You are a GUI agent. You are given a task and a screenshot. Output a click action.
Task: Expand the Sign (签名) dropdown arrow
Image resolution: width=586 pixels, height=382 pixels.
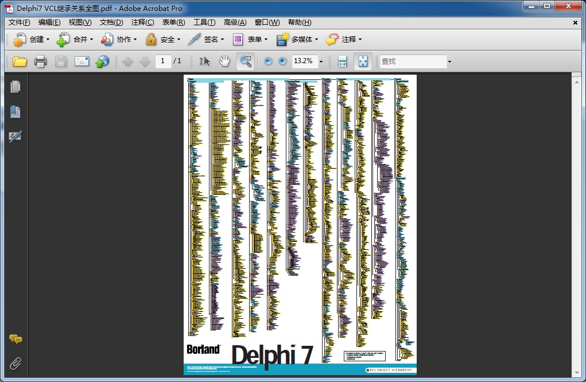[x=222, y=40]
